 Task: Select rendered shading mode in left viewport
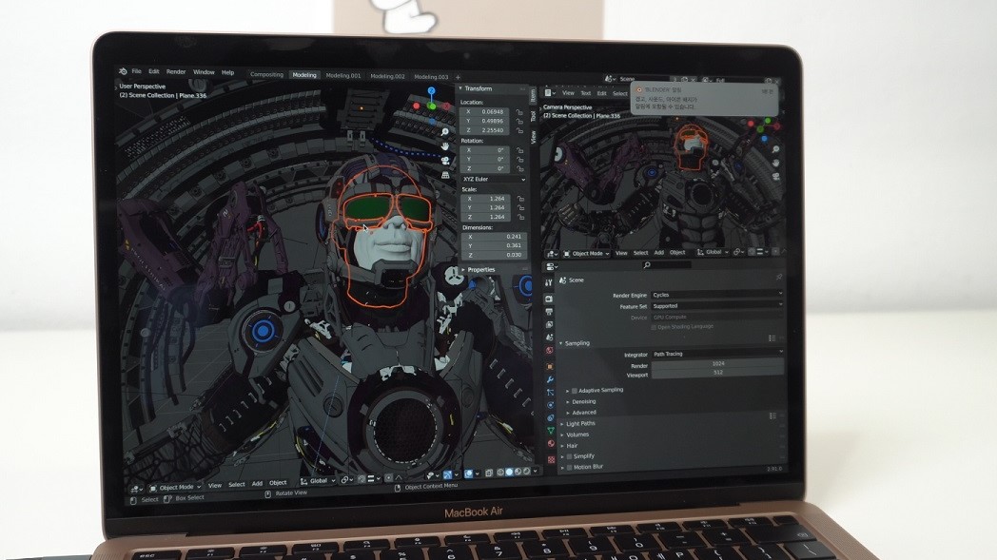click(526, 471)
